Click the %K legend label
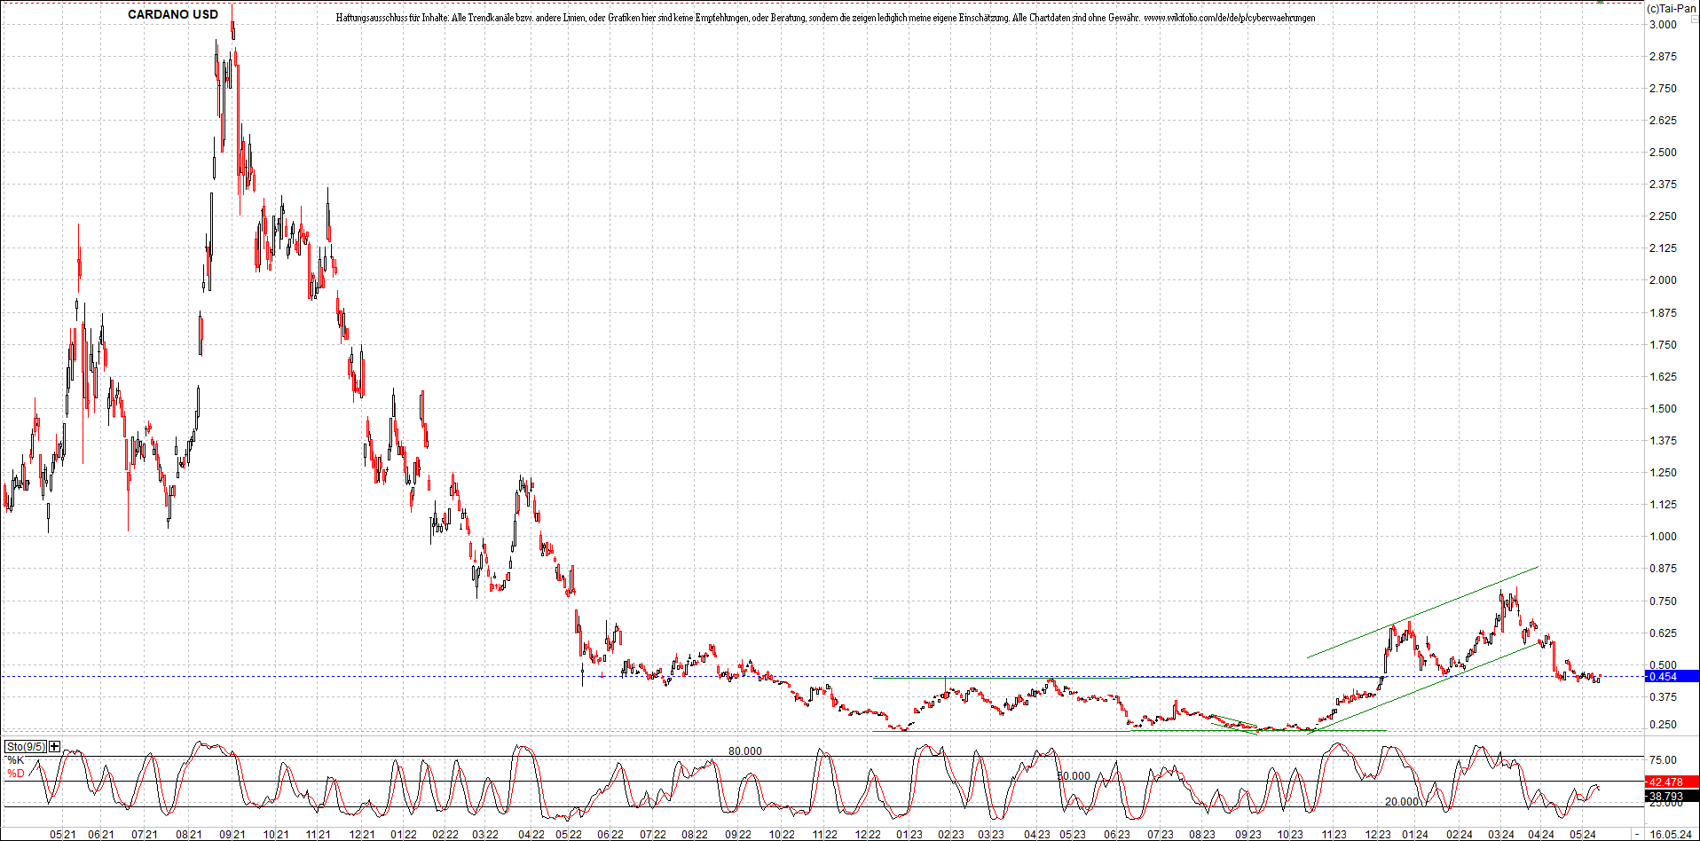The height and width of the screenshot is (841, 1700). tap(16, 760)
